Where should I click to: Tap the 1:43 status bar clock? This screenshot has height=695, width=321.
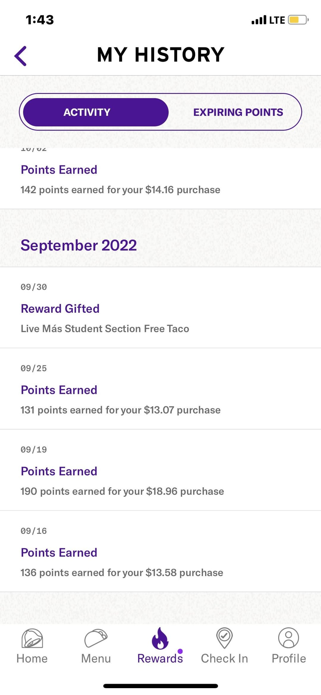pos(40,20)
